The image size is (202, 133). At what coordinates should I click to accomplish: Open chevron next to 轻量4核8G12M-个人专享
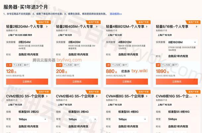[147, 27]
